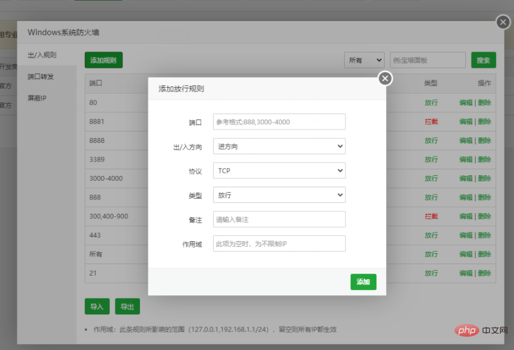
Task: Click 删除 for port 3389 row
Action: click(x=485, y=160)
